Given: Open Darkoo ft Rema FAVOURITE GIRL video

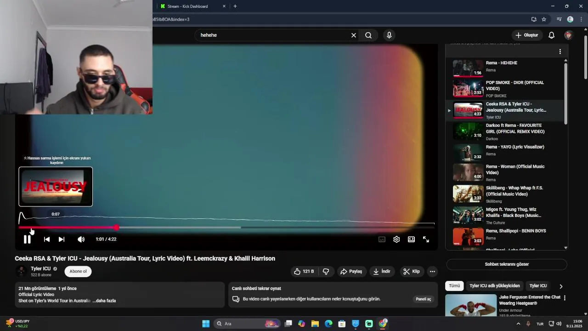Looking at the screenshot, I should [505, 131].
